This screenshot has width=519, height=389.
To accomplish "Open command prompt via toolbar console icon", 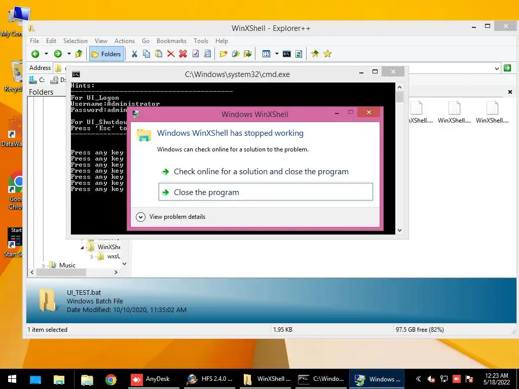I will click(287, 54).
